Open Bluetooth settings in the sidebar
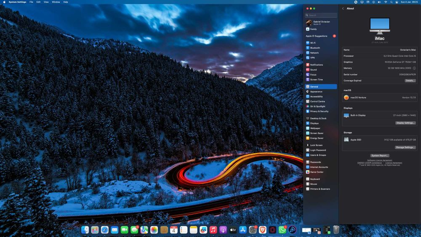 point(320,48)
